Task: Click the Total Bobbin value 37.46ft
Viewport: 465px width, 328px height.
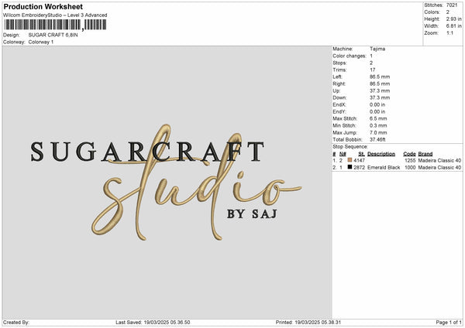Action: tap(379, 139)
